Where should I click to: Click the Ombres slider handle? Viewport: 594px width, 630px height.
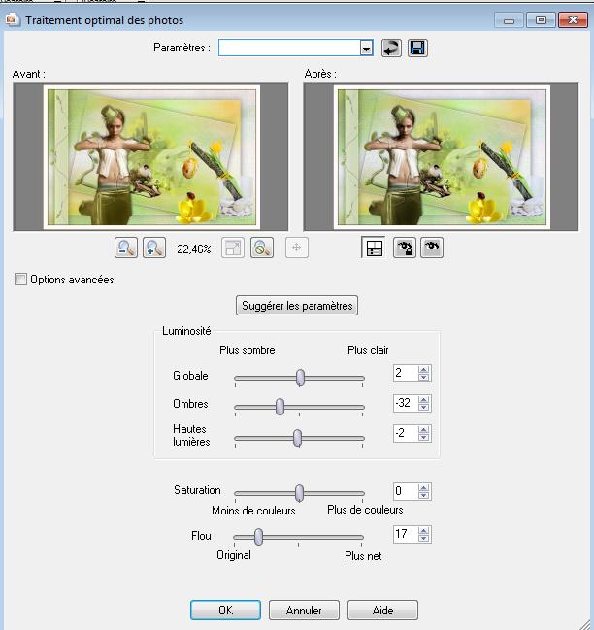tap(280, 407)
